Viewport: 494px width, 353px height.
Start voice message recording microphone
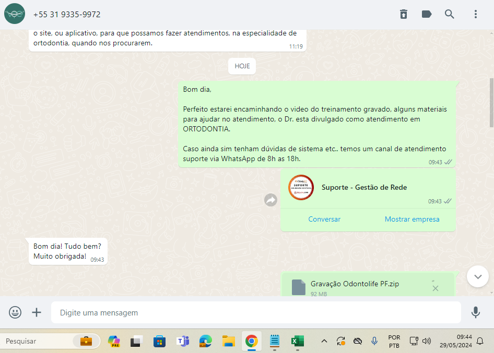[x=476, y=312]
